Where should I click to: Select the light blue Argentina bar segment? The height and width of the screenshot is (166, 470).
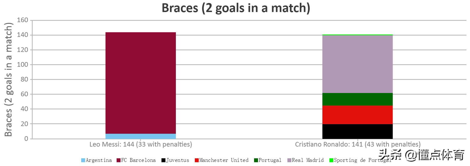click(x=140, y=136)
